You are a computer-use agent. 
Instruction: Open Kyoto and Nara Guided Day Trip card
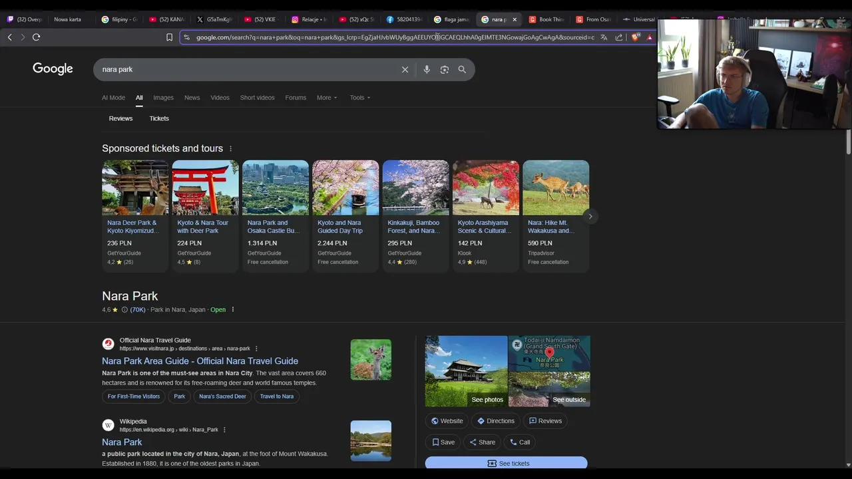pyautogui.click(x=345, y=216)
